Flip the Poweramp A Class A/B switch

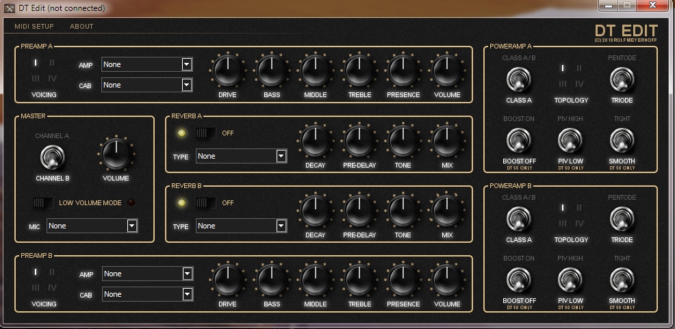pos(519,79)
